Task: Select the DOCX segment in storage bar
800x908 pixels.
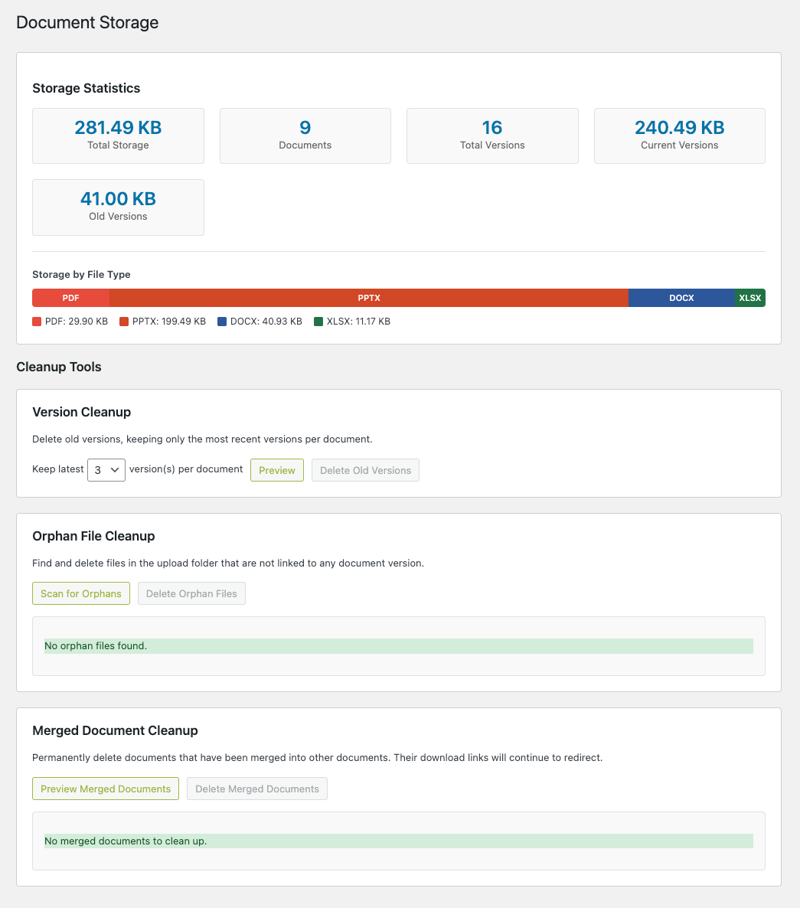Action: [681, 298]
